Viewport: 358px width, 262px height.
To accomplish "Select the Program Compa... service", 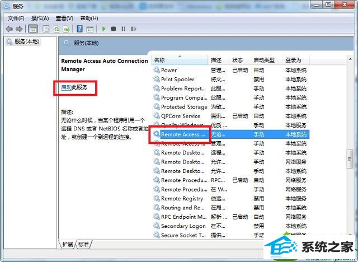I will coord(230,97).
